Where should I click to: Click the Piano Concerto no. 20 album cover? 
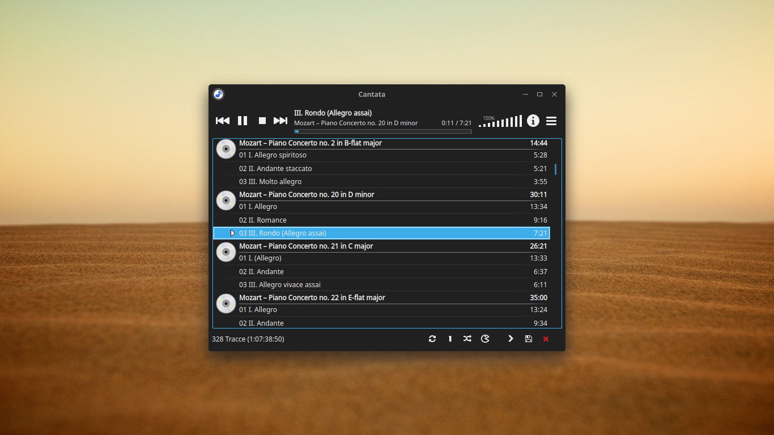click(x=226, y=201)
